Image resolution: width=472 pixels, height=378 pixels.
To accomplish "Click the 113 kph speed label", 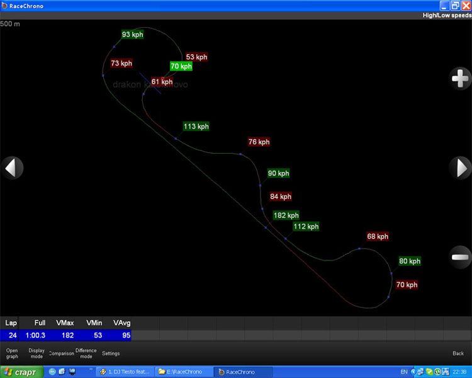I will click(196, 127).
